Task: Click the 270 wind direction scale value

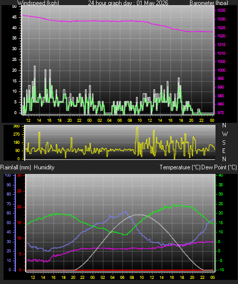Action: pos(17,135)
